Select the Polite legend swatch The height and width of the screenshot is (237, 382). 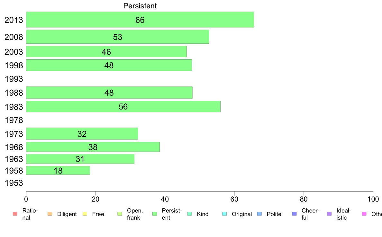259,214
